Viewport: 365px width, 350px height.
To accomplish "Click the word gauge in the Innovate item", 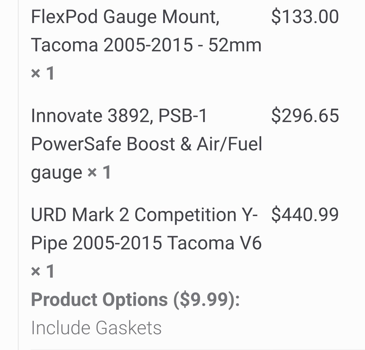I will [x=56, y=174].
